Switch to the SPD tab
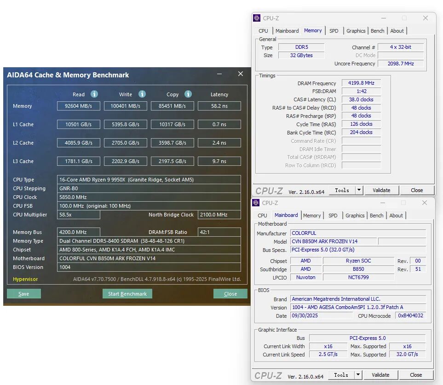Image resolution: width=443 pixels, height=385 pixels. (334, 30)
